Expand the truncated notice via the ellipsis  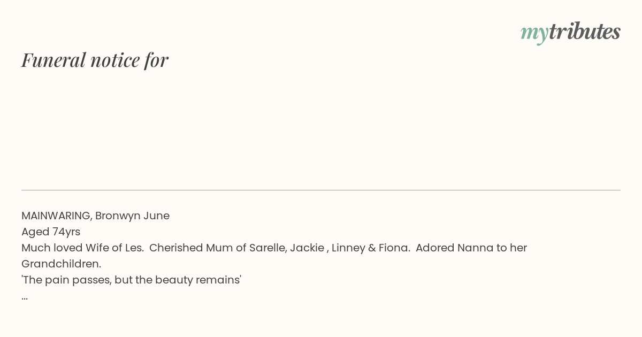point(25,297)
